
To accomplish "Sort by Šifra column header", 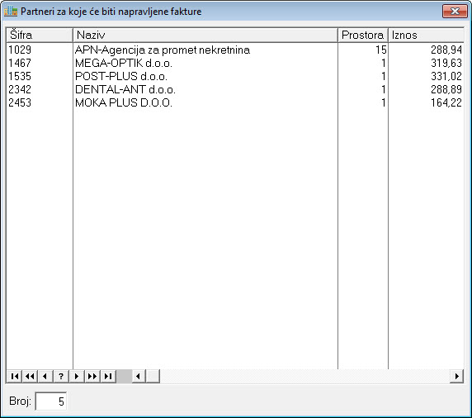I will 40,35.
